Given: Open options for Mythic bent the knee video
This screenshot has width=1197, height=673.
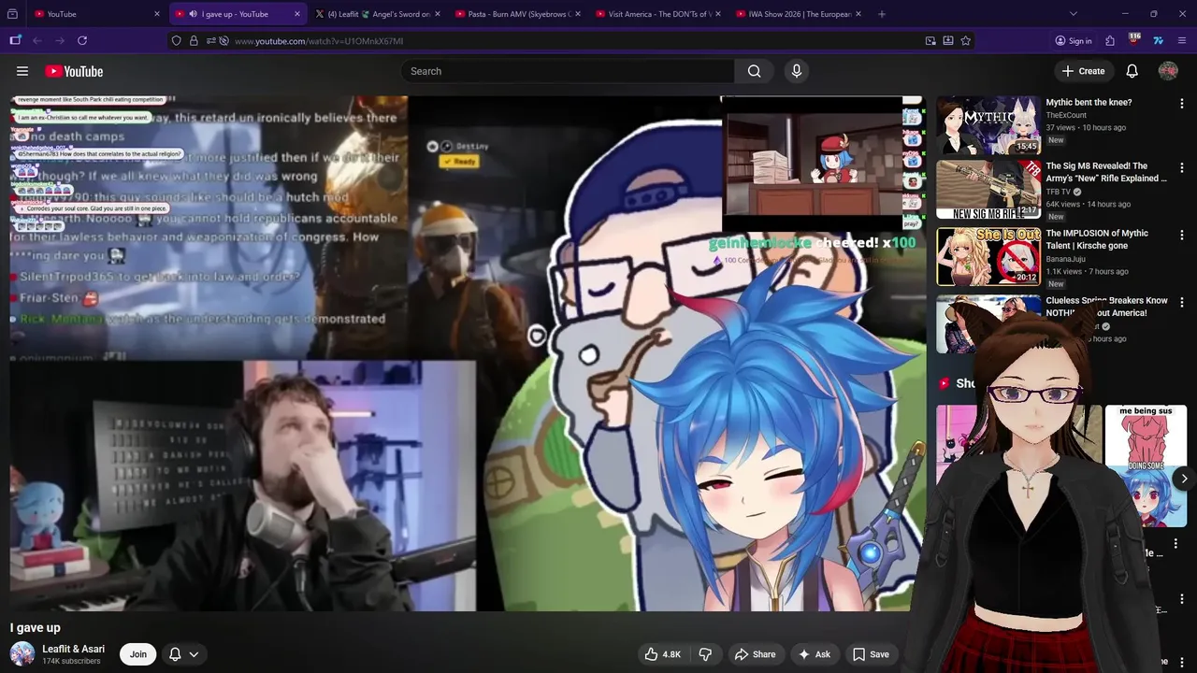Looking at the screenshot, I should pos(1181,103).
